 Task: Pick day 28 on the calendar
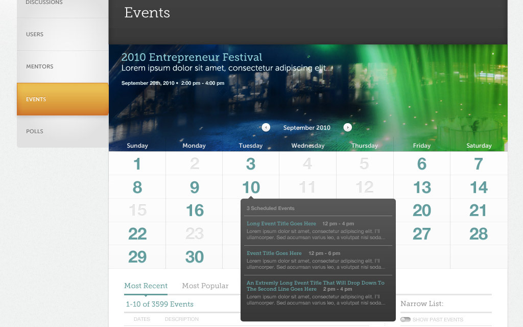[479, 234]
